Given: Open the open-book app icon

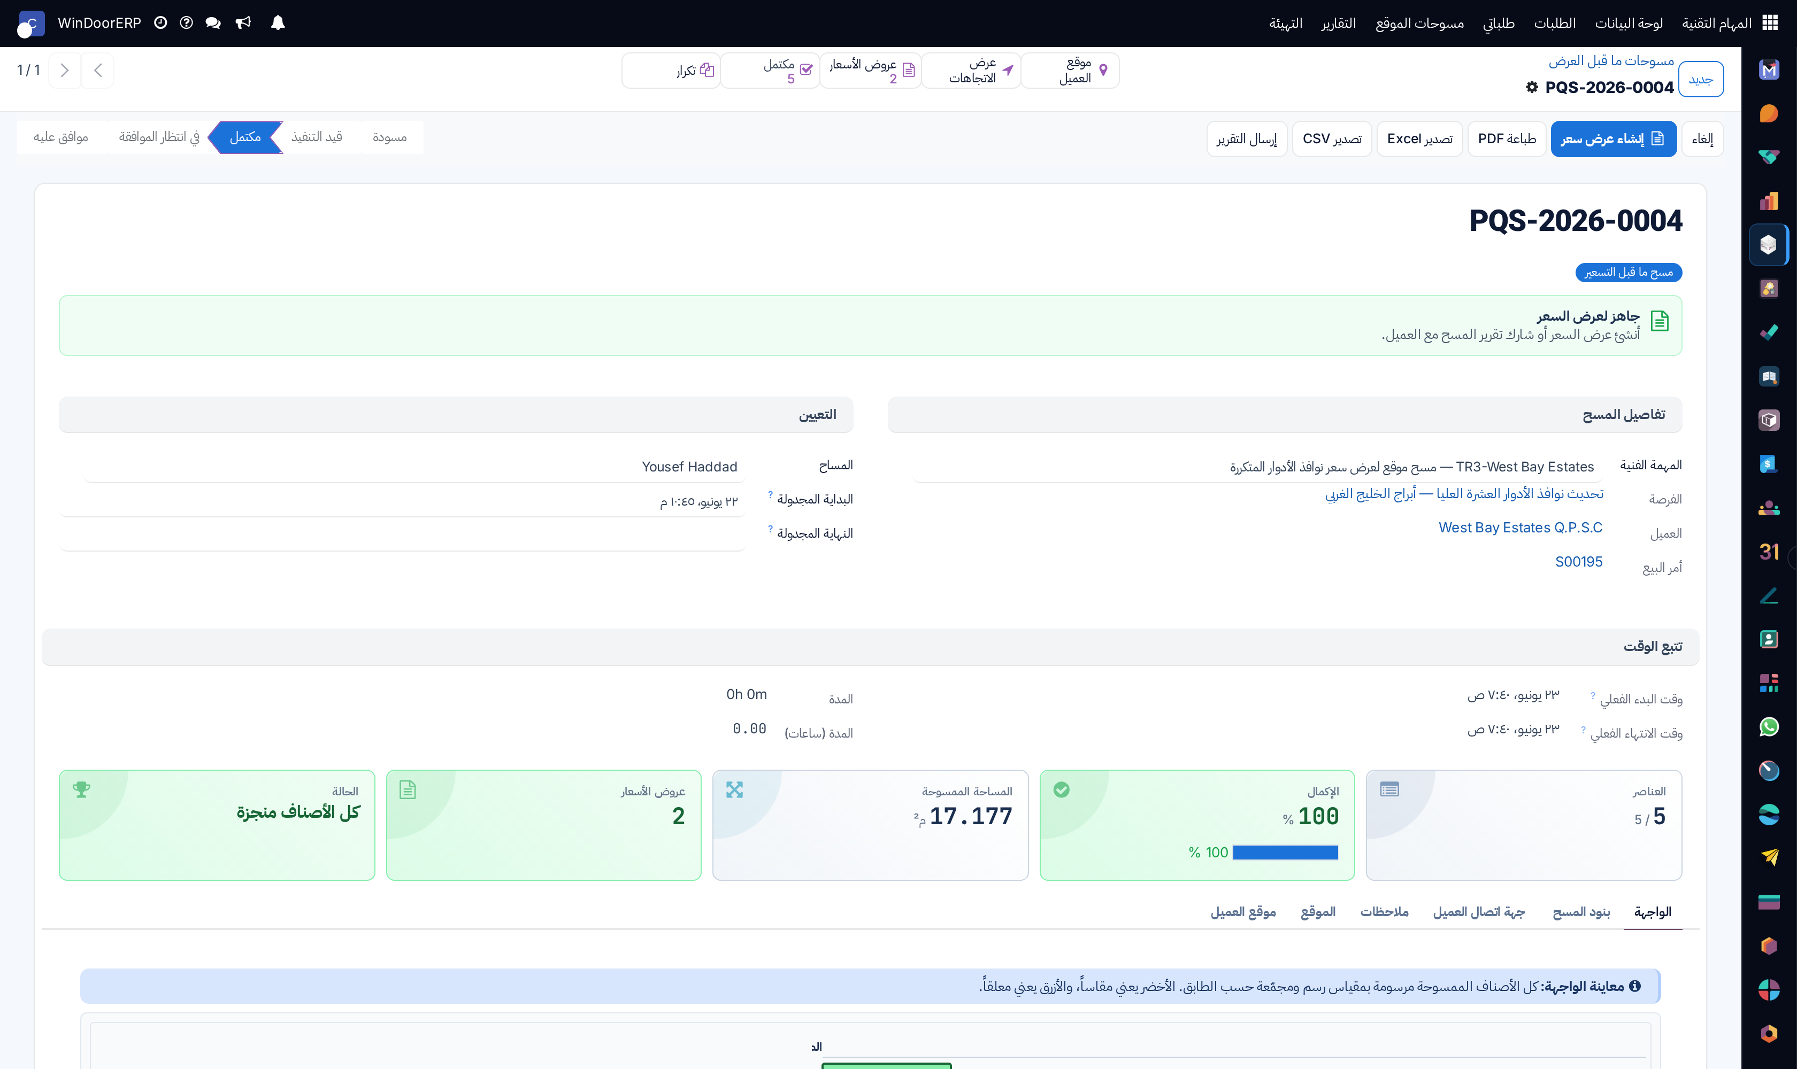Looking at the screenshot, I should pos(1768,376).
